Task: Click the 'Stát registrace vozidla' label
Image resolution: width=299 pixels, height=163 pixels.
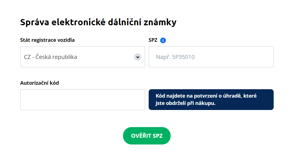Action: [x=47, y=40]
